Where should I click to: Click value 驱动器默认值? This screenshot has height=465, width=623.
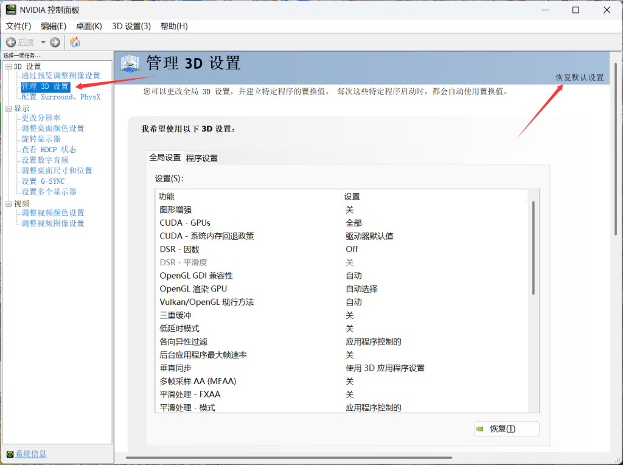369,236
